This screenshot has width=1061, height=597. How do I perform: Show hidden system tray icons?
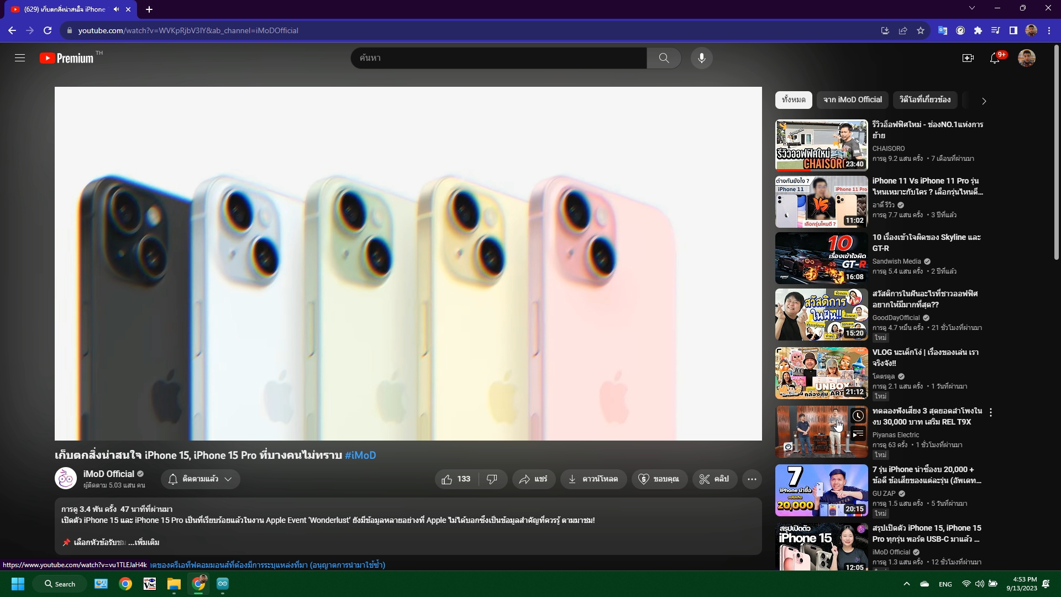[906, 584]
